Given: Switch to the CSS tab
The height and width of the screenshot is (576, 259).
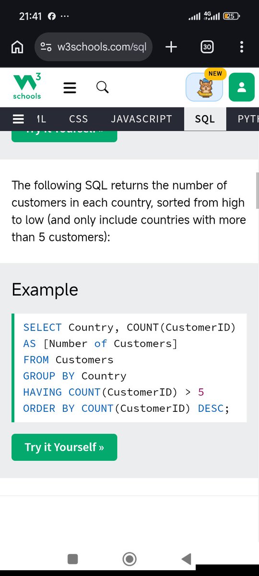Looking at the screenshot, I should (79, 119).
